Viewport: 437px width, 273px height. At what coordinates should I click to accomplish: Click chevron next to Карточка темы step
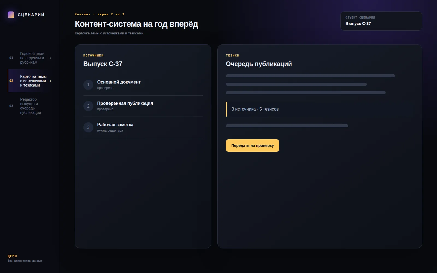coord(50,81)
